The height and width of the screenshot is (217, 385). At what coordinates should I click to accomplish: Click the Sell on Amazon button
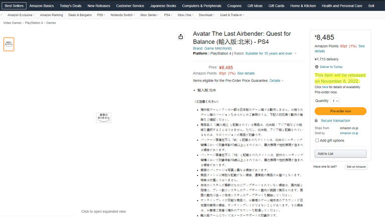[356, 166]
